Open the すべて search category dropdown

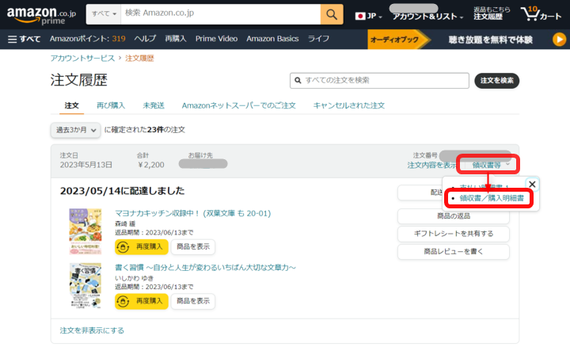coord(104,14)
